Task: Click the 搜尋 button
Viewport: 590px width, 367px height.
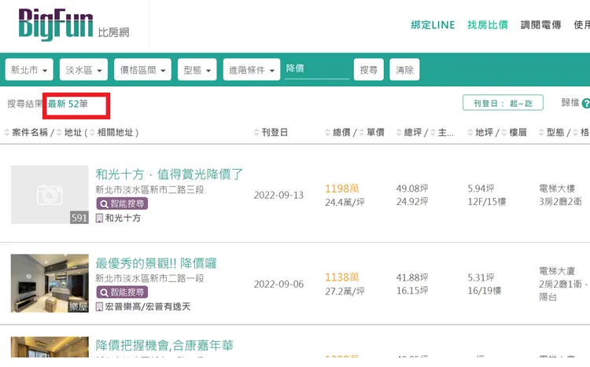Action: 369,70
